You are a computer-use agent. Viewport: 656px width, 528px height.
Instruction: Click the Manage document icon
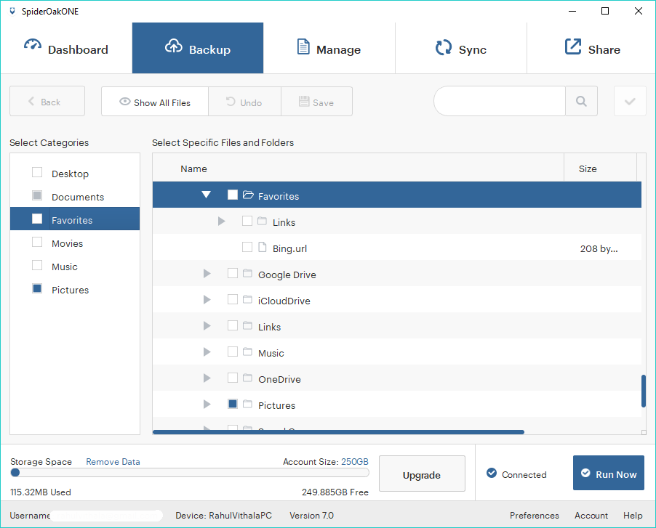coord(303,46)
